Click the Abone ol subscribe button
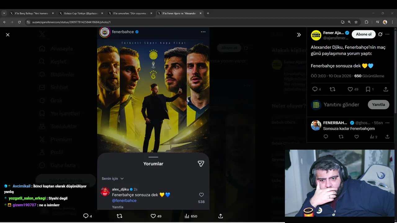 pyautogui.click(x=364, y=34)
